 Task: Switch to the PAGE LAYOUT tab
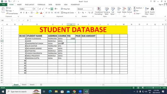pyautogui.click(x=29, y=5)
